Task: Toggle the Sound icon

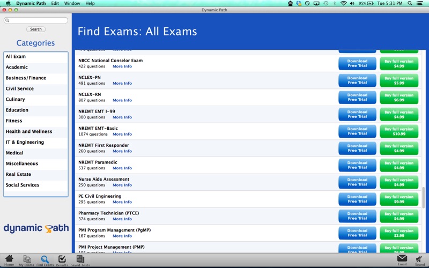Action: (419, 260)
